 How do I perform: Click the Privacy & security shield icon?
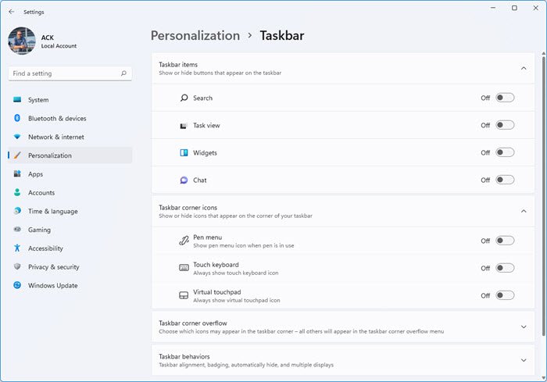17,267
